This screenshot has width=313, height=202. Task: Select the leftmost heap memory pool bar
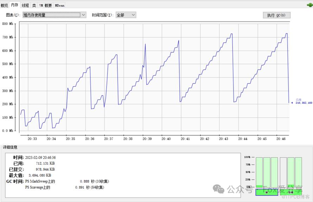(x=259, y=172)
